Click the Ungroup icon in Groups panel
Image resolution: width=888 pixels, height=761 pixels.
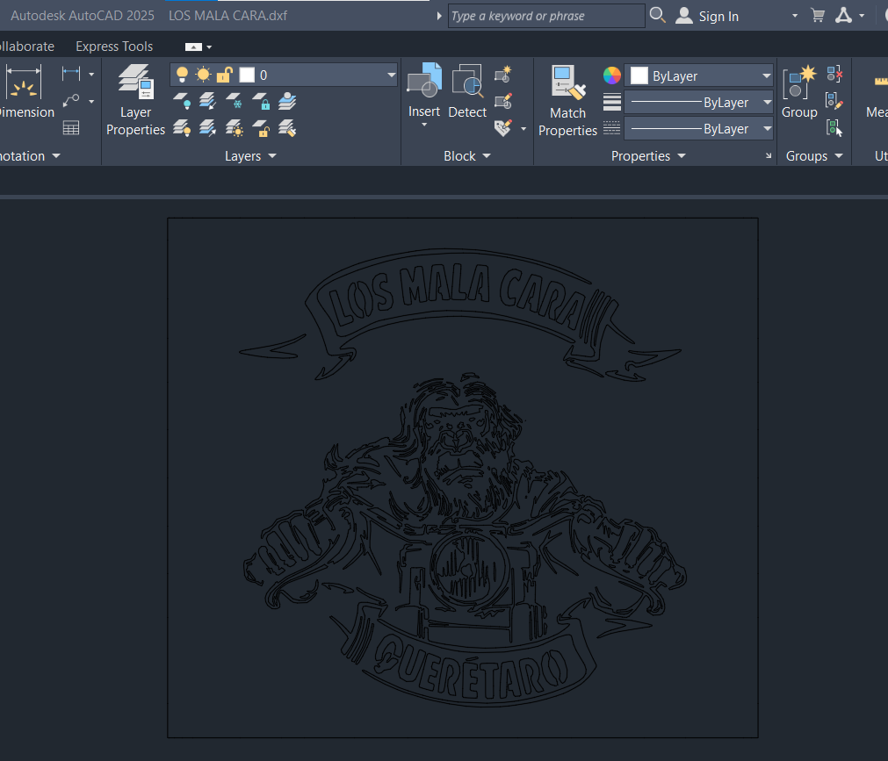[834, 73]
